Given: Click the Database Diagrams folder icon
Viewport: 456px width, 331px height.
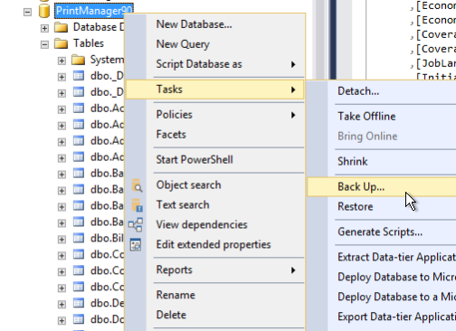Looking at the screenshot, I should (61, 27).
